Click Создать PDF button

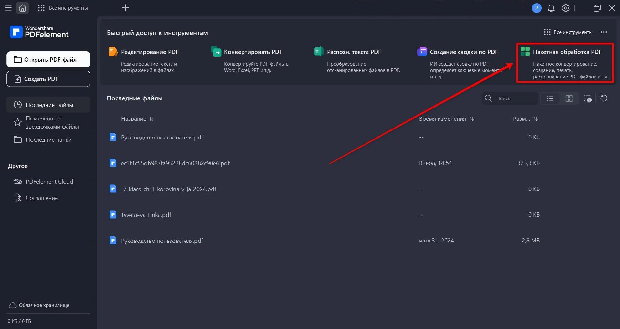pyautogui.click(x=48, y=79)
